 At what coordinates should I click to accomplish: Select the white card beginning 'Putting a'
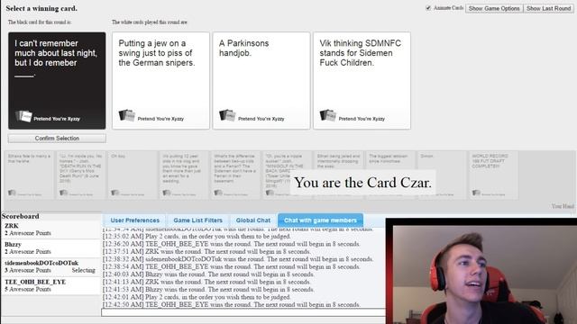(x=160, y=80)
